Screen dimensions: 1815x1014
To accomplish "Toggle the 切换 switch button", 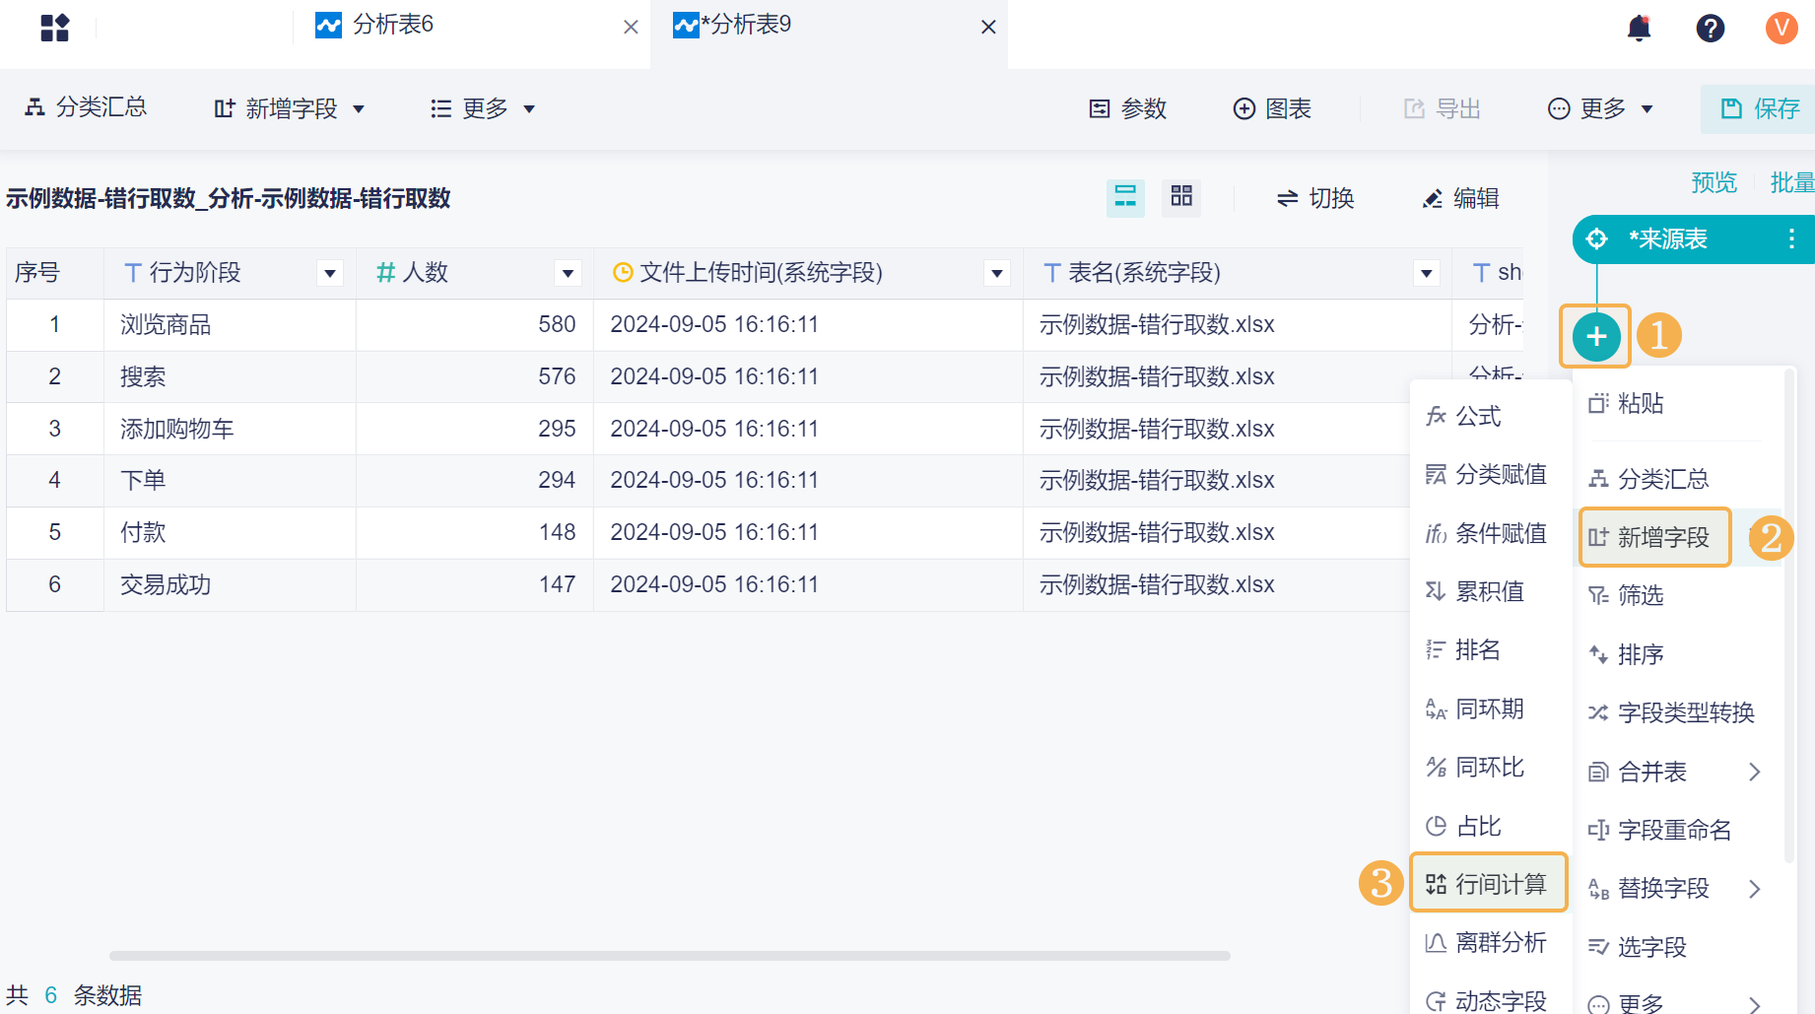I will click(x=1315, y=198).
